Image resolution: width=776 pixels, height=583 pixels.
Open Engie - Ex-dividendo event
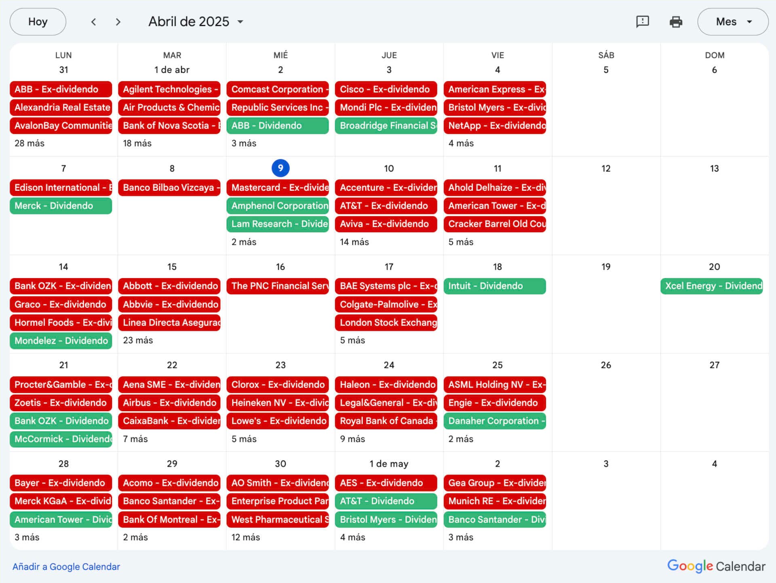click(x=495, y=402)
